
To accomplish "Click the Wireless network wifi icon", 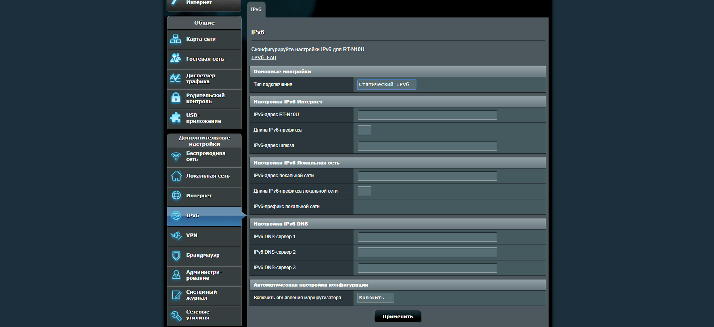I will point(176,156).
